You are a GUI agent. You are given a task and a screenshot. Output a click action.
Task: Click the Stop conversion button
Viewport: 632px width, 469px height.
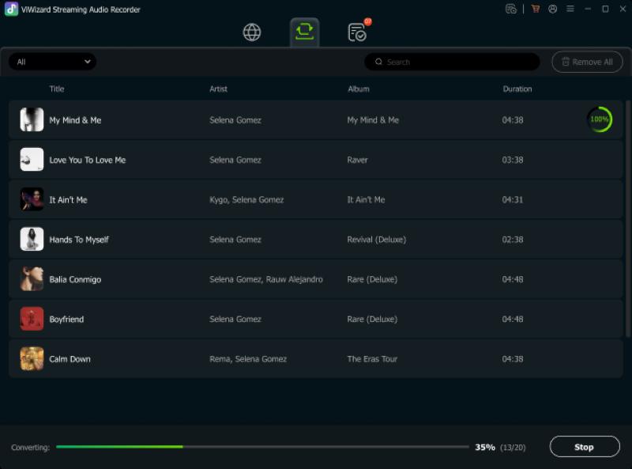coord(585,447)
